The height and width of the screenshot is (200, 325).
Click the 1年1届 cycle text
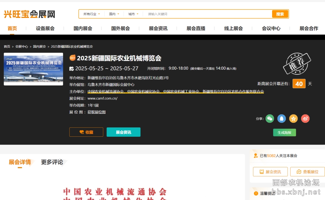(93, 105)
